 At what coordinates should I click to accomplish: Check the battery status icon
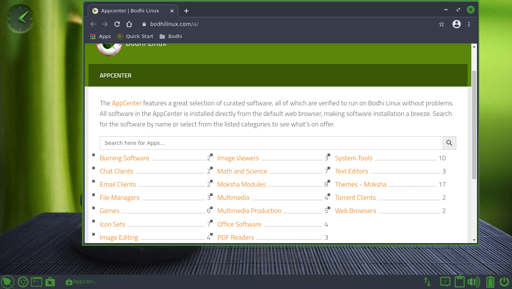[x=490, y=281]
